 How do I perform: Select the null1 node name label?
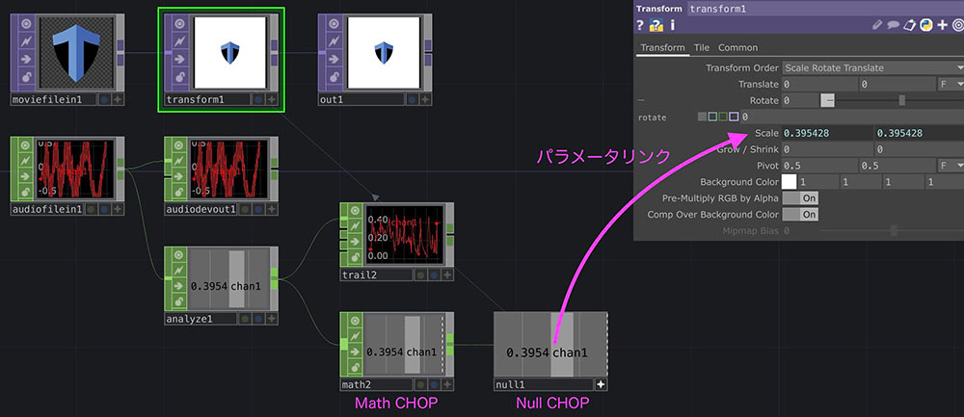point(544,384)
